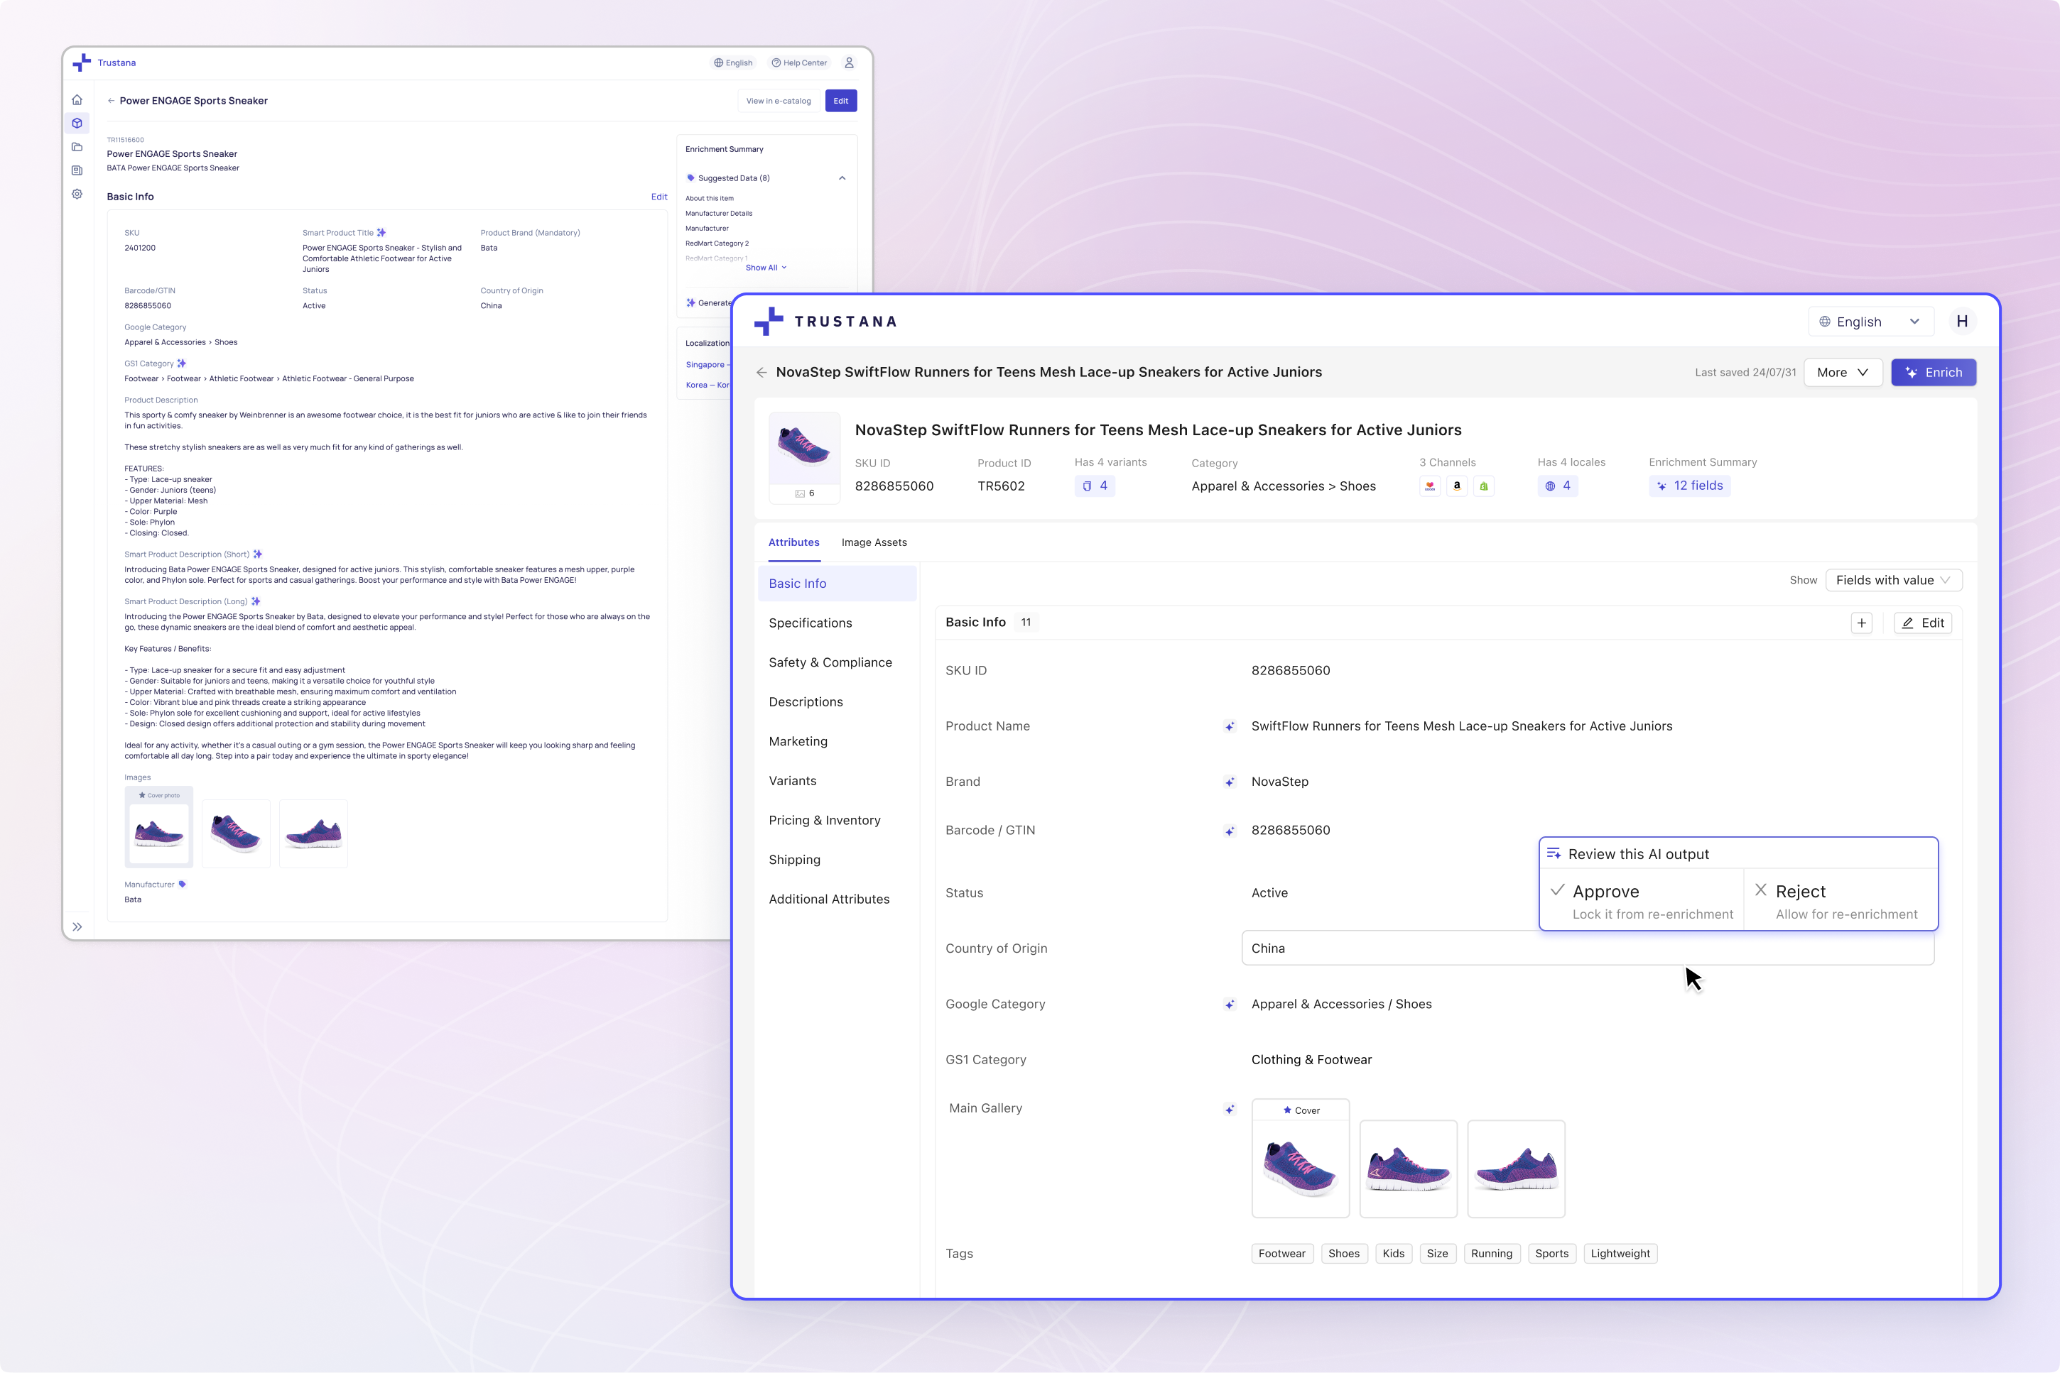
Task: Click Trustana logo in front window
Action: pyautogui.click(x=825, y=322)
